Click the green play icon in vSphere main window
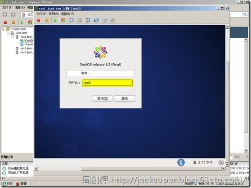251x188 pixels. (x=22, y=22)
